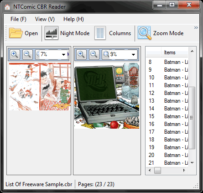Image resolution: width=203 pixels, height=193 pixels.
Task: Click status bar file name List Of Freeware Sample.cbr
Action: tap(39, 184)
